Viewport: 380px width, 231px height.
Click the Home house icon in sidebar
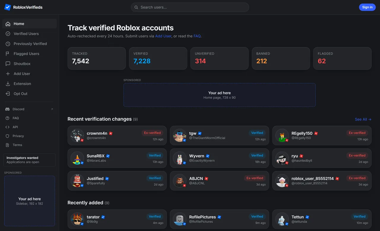(8, 24)
